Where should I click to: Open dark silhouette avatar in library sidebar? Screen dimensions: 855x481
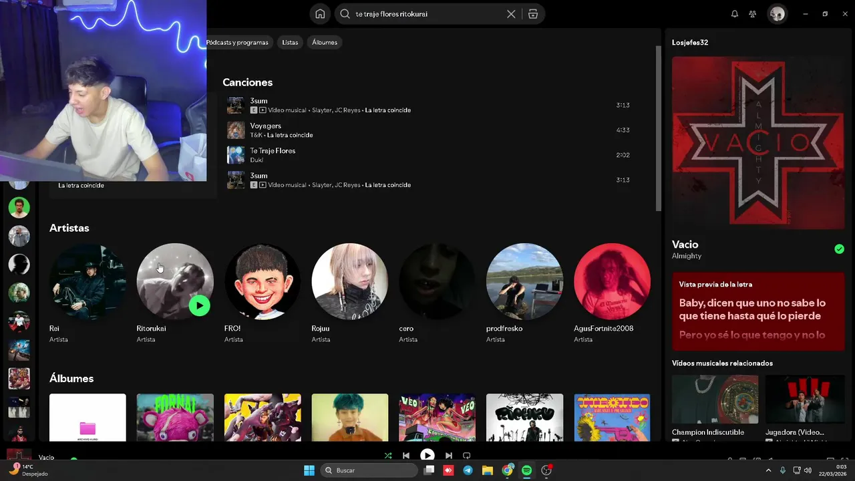pos(19,265)
